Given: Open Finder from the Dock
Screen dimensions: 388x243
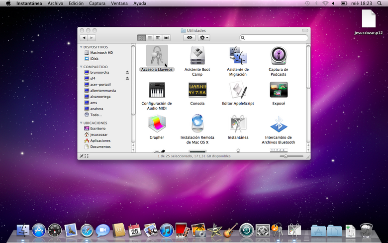Looking at the screenshot, I should pos(23,231).
